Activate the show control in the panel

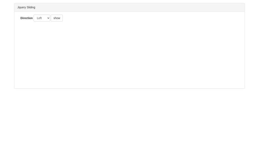(x=57, y=18)
